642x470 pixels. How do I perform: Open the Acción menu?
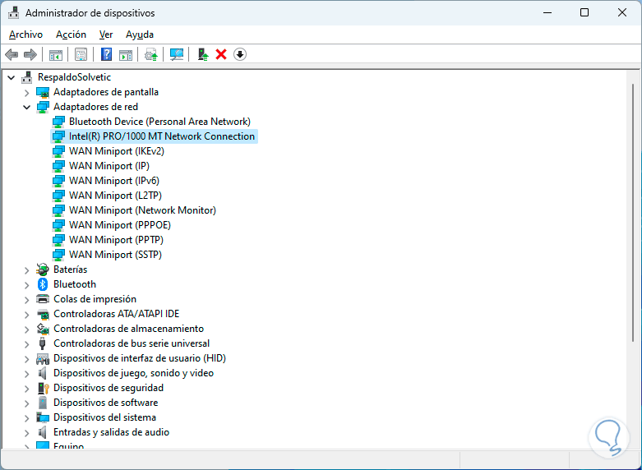click(x=71, y=35)
